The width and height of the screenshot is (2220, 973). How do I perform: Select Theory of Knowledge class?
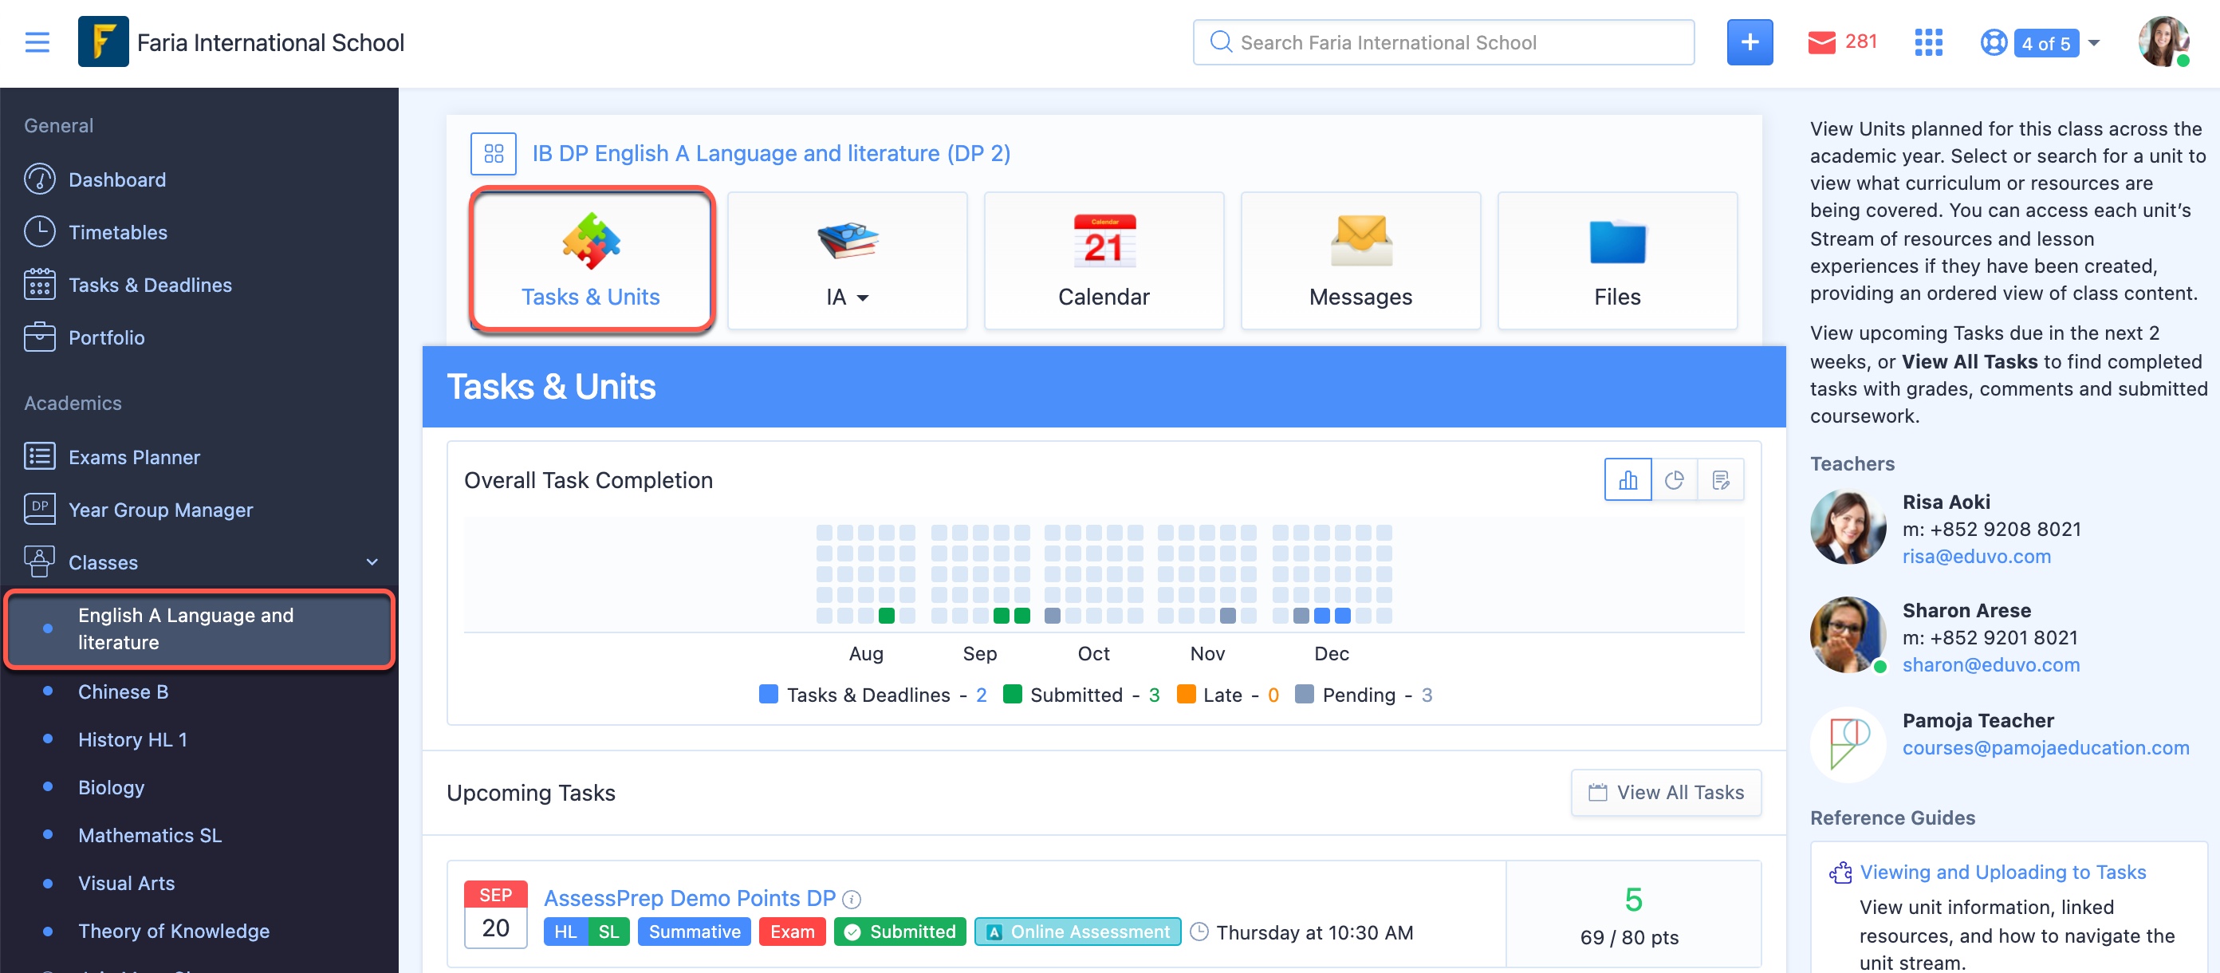[174, 930]
